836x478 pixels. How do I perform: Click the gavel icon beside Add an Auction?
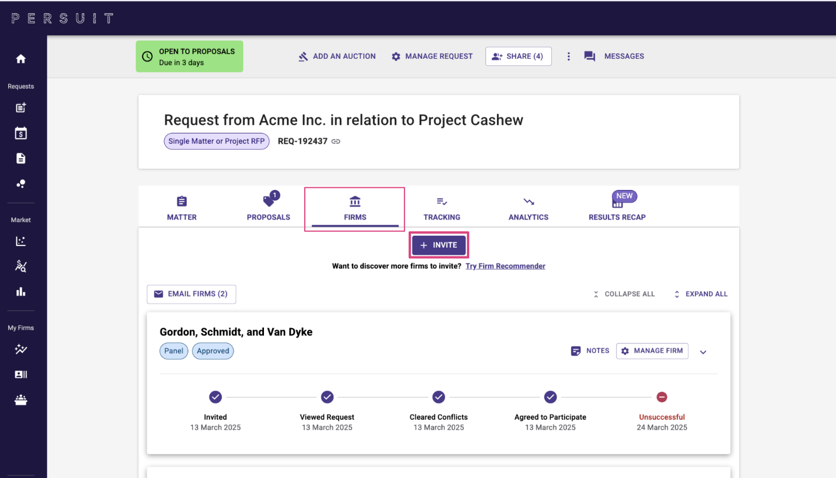(x=303, y=57)
